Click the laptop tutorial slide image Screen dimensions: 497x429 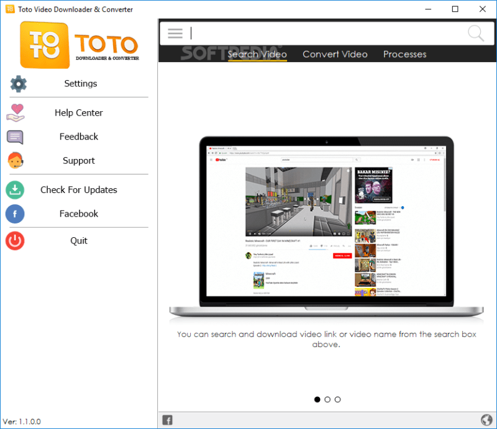pyautogui.click(x=327, y=227)
